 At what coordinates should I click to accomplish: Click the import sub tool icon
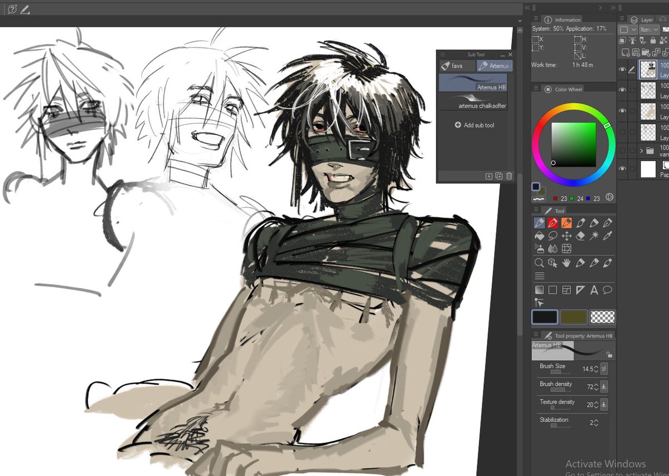pyautogui.click(x=489, y=176)
